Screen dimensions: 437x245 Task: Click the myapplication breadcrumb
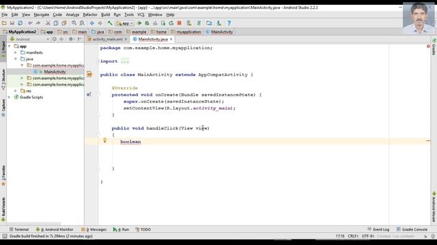click(x=186, y=32)
